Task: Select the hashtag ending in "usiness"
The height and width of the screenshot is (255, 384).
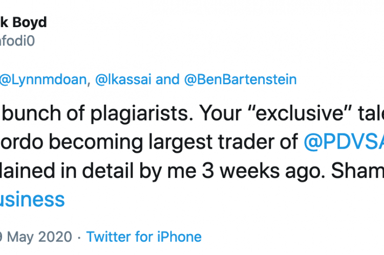Action: tap(32, 199)
